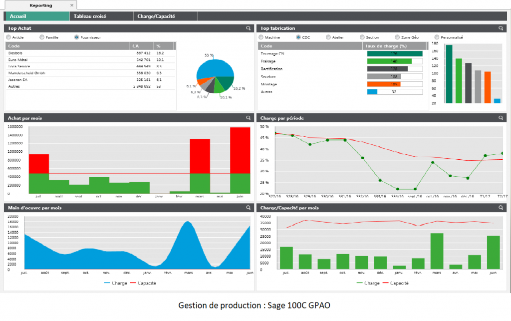
Task: Select the Article radio button
Action: (x=9, y=37)
